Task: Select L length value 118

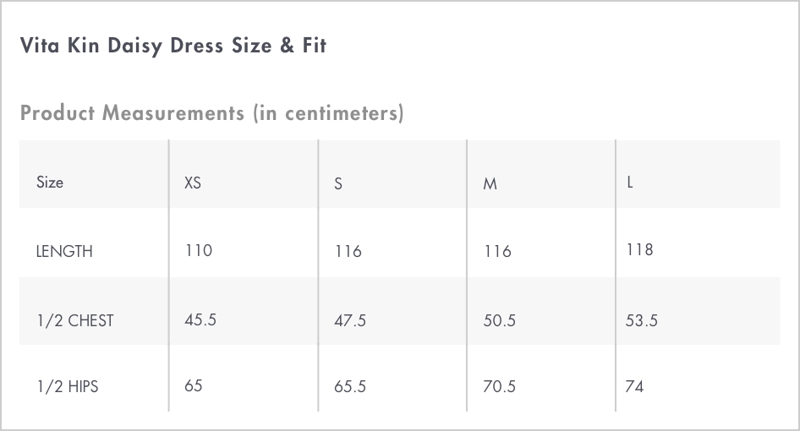Action: point(640,249)
